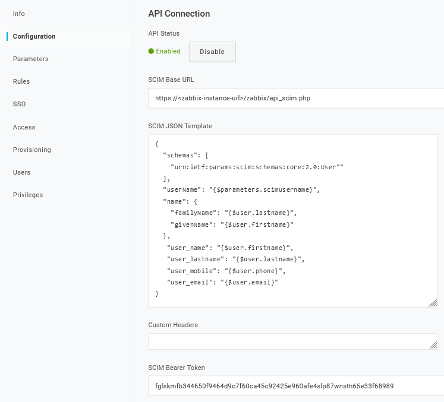
Task: Go to the Rules section
Action: [21, 81]
